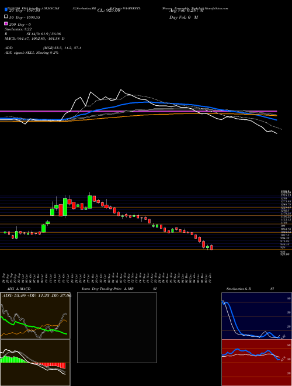292x386 pixels.
Task: Open the blue Stochastics chart panel
Action: [x=256, y=316]
